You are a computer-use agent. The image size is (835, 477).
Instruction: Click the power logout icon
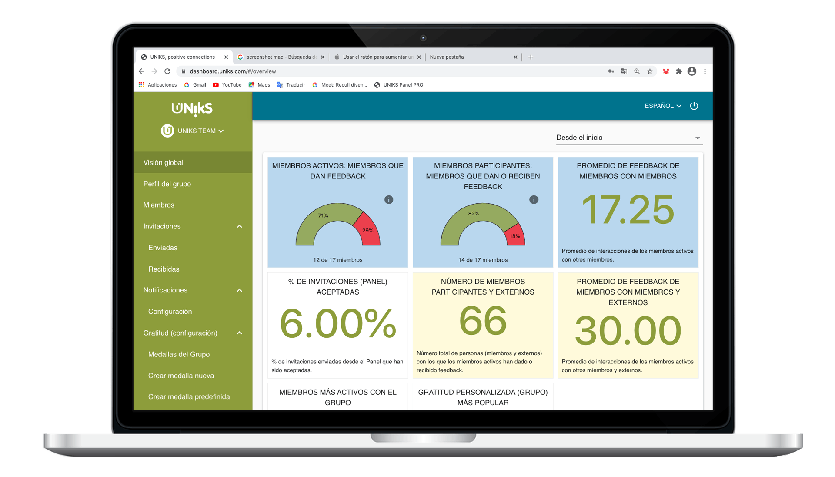coord(694,106)
